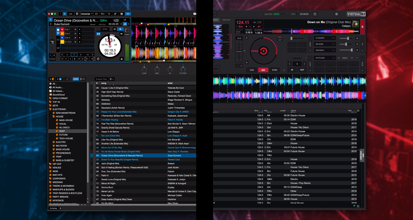The width and height of the screenshot is (413, 220).
Task: Switch to the MASTER tab in VirtualDJ
Action: tap(226, 20)
